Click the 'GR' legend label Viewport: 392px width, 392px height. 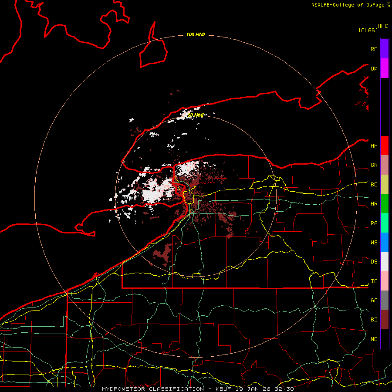pos(374,165)
